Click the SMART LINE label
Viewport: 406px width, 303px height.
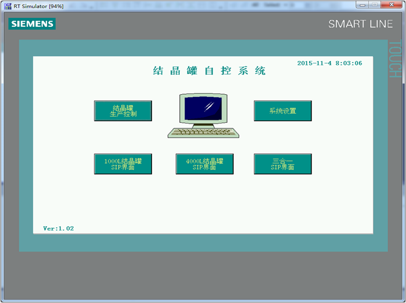point(360,24)
